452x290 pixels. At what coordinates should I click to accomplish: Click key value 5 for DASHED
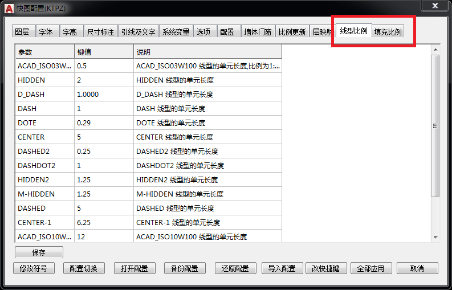tap(104, 209)
